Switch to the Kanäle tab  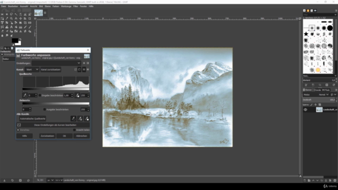click(317, 90)
